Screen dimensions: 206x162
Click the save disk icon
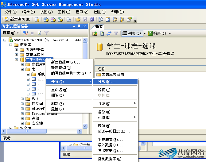point(85,19)
